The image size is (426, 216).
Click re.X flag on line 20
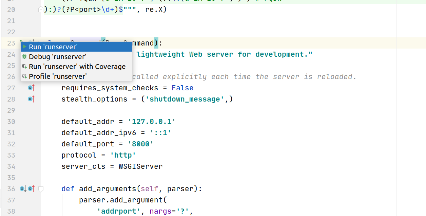[154, 10]
